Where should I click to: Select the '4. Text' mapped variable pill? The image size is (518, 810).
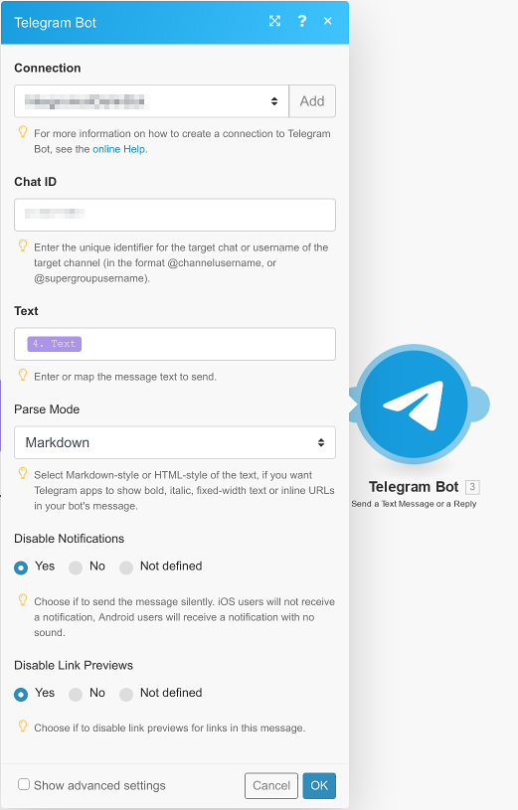click(55, 344)
